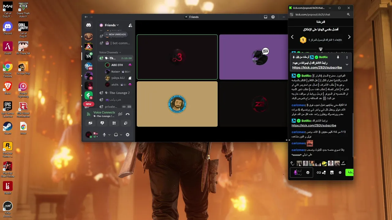392x220 pixels.
Task: Open FiveM desktop shortcut
Action: [8, 48]
